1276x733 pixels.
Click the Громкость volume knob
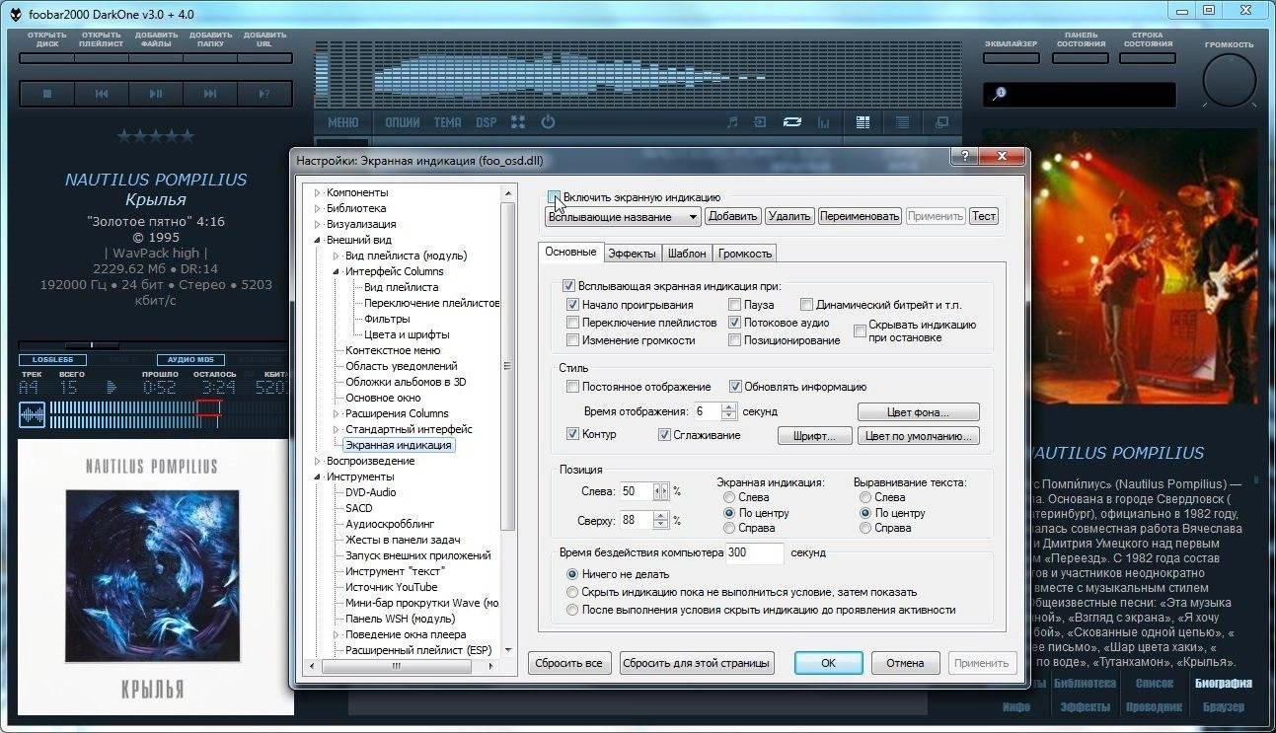[x=1230, y=80]
